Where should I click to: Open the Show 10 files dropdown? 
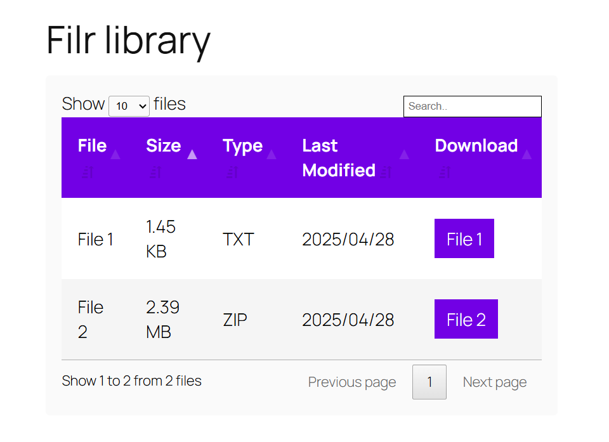click(129, 106)
